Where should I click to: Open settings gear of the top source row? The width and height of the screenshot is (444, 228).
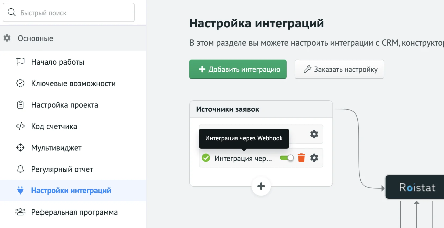[314, 134]
